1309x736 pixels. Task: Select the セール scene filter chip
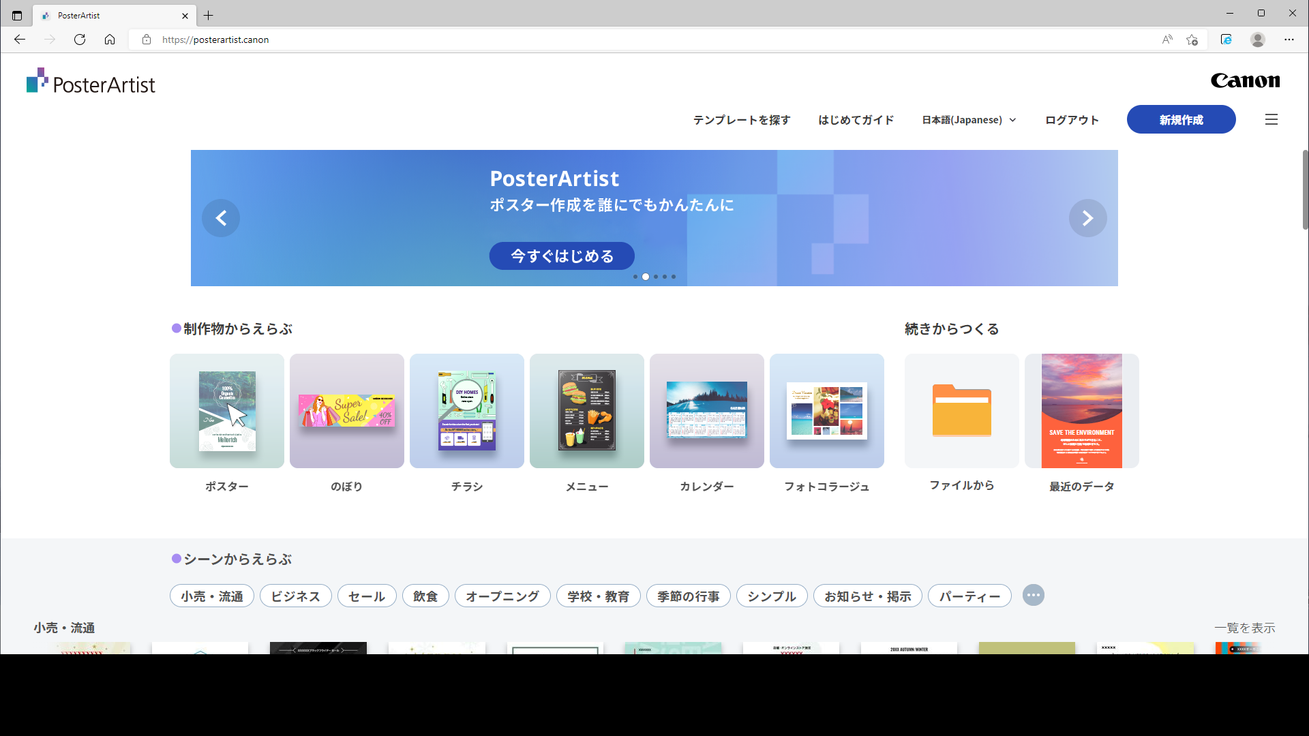tap(366, 596)
